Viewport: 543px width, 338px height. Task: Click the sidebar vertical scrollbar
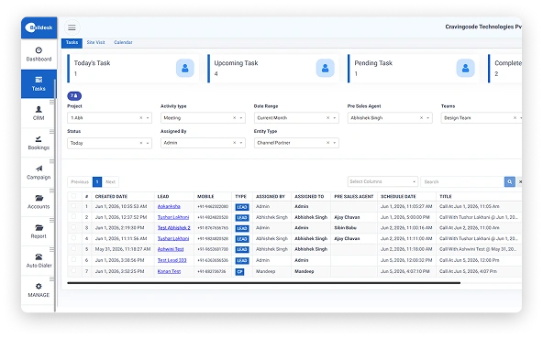click(x=55, y=195)
